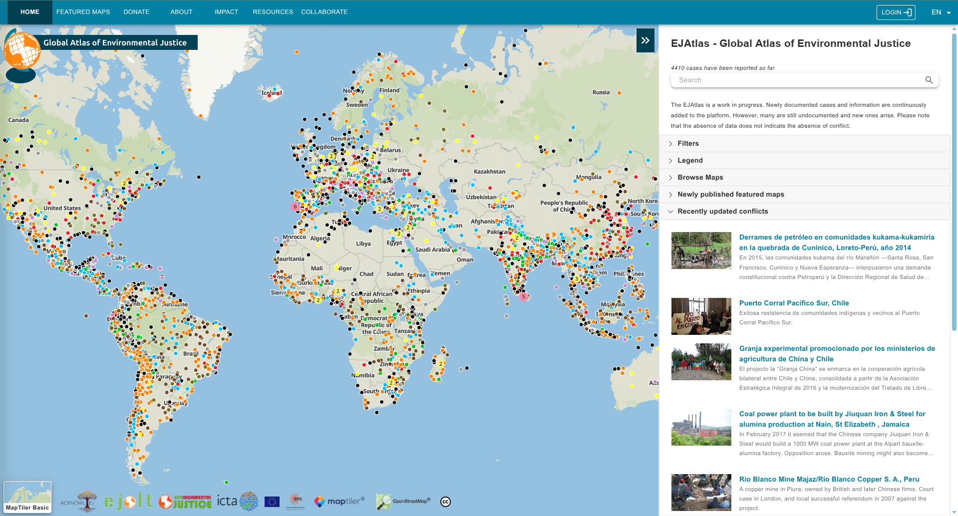Expand the Filters section

(688, 143)
